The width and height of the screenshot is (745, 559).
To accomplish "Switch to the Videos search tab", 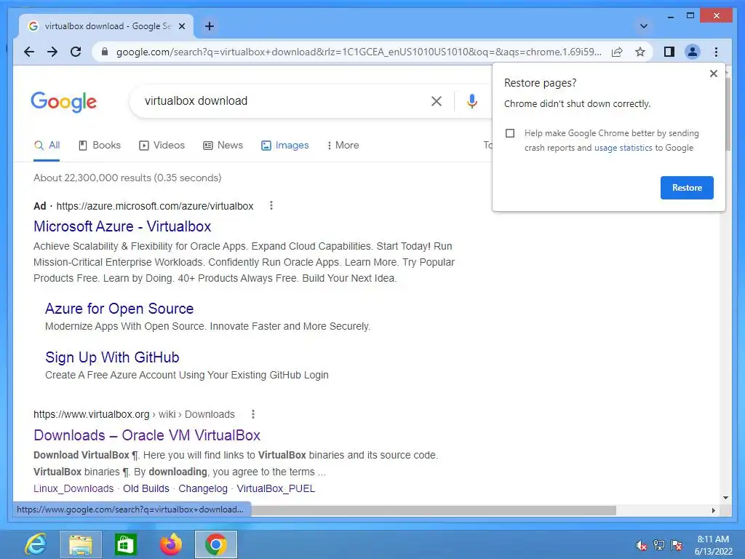I will click(x=162, y=146).
